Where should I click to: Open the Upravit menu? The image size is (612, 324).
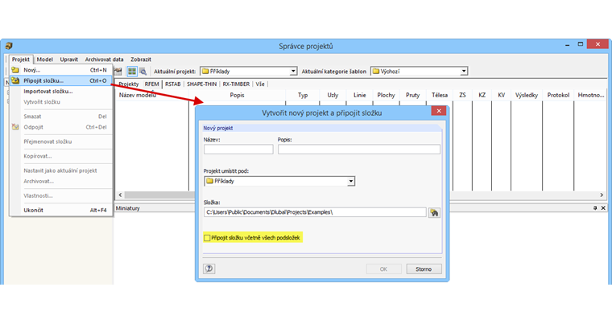point(69,59)
